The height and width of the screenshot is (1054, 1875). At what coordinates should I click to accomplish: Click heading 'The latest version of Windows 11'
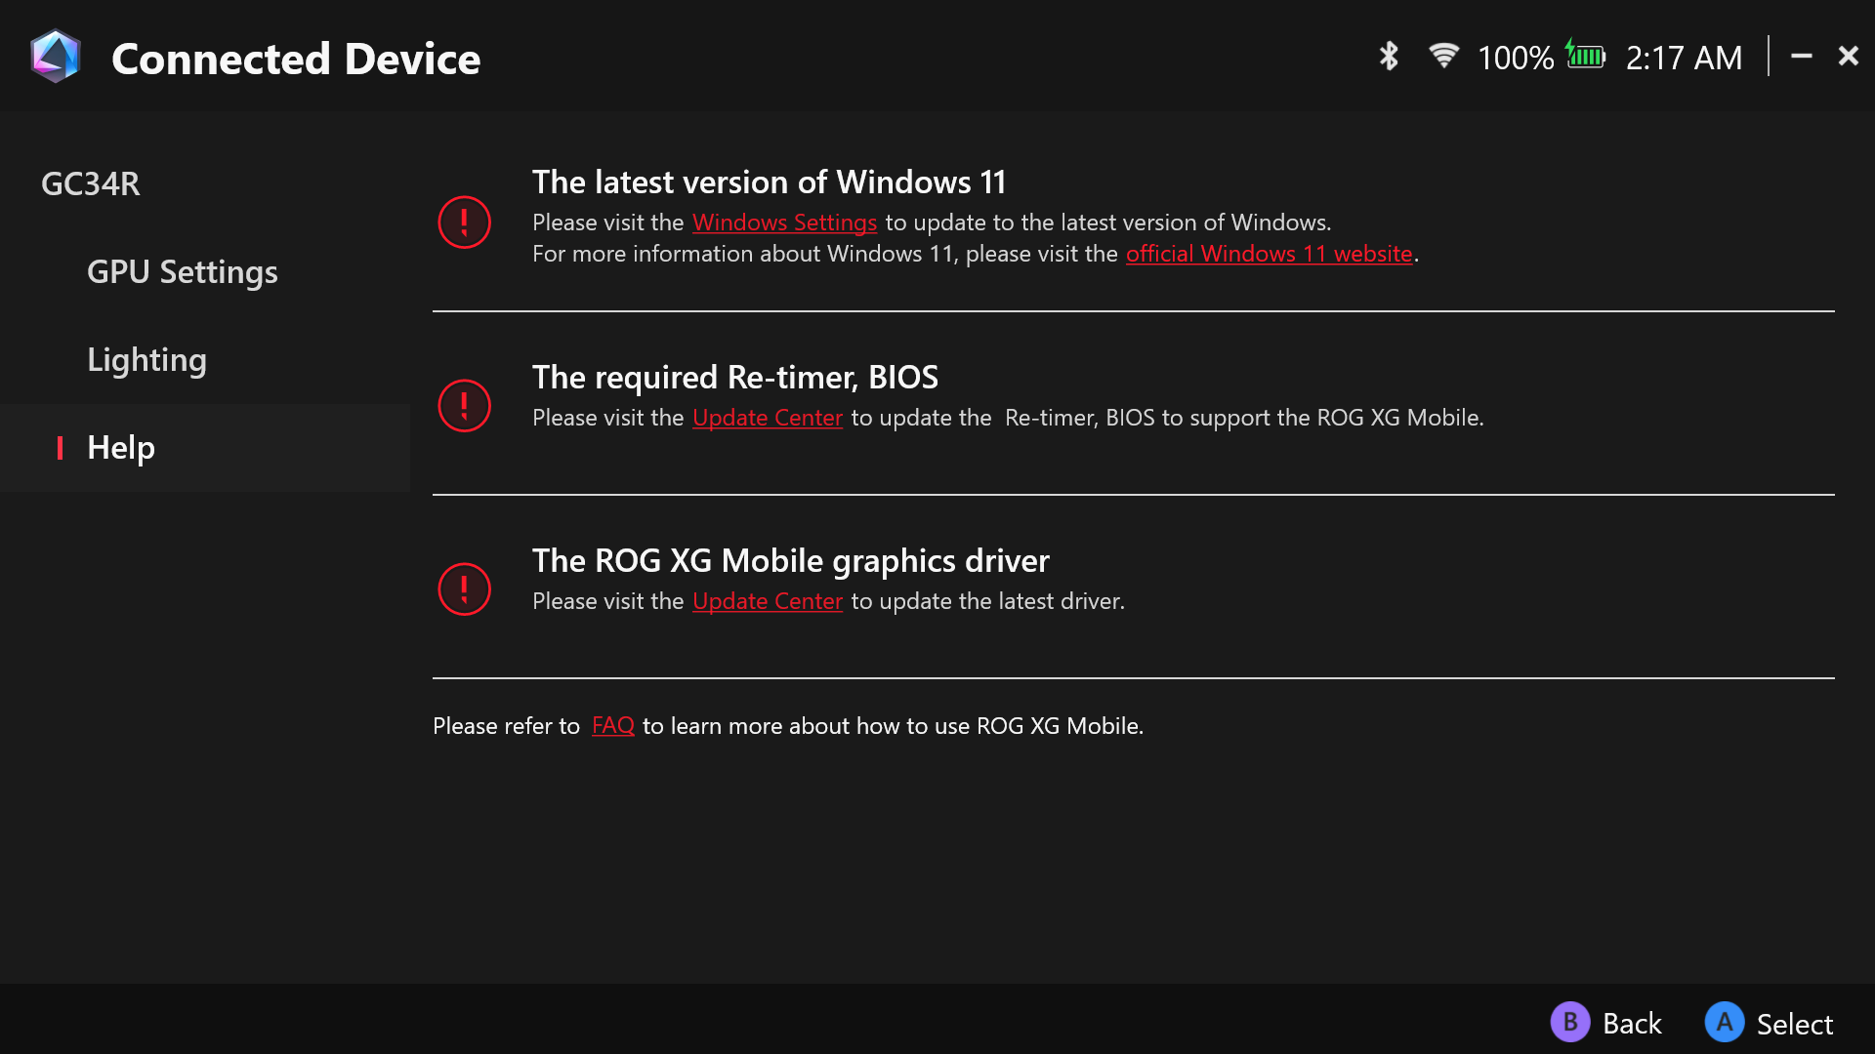pyautogui.click(x=769, y=182)
